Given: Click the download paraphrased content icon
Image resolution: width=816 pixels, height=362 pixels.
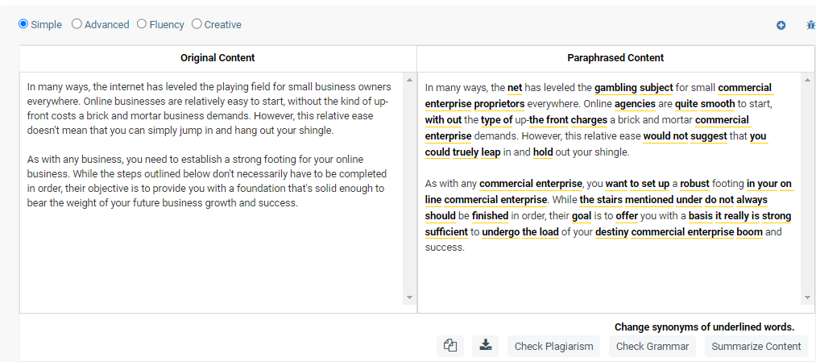Looking at the screenshot, I should [485, 346].
